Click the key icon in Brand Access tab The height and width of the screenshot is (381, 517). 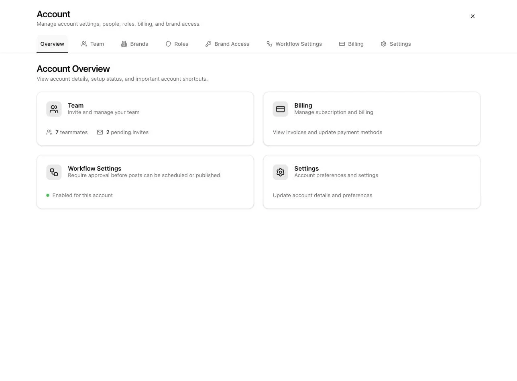208,44
